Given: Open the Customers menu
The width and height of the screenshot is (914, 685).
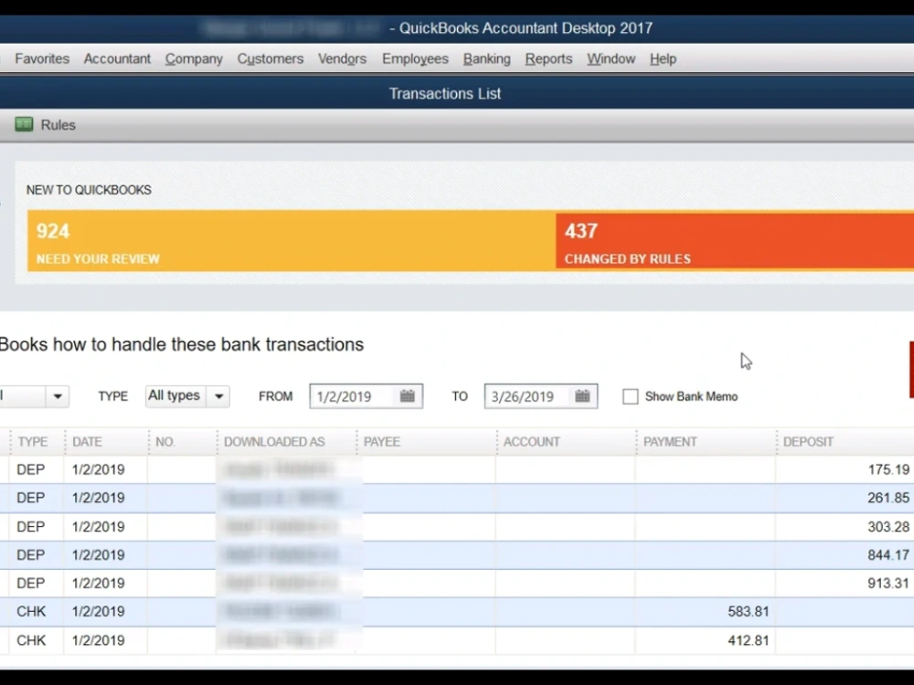Looking at the screenshot, I should [x=271, y=58].
